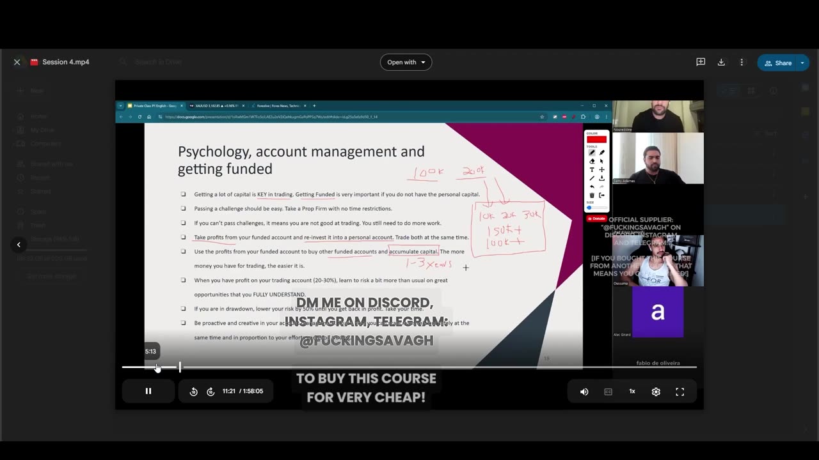Skip forward ten seconds
Viewport: 819px width, 460px height.
211,391
